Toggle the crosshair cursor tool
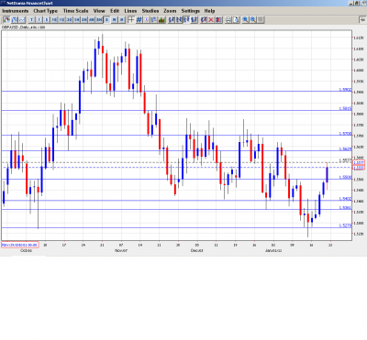Viewport: 367px width, 340px height. [x=131, y=20]
